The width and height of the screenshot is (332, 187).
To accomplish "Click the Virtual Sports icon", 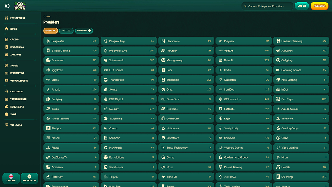I will (7, 81).
